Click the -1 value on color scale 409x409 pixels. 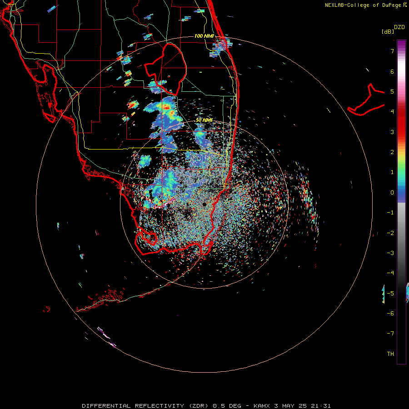point(390,213)
